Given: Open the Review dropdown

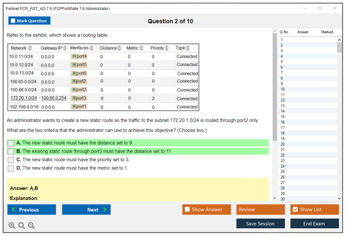Looking at the screenshot, I should tap(260, 209).
